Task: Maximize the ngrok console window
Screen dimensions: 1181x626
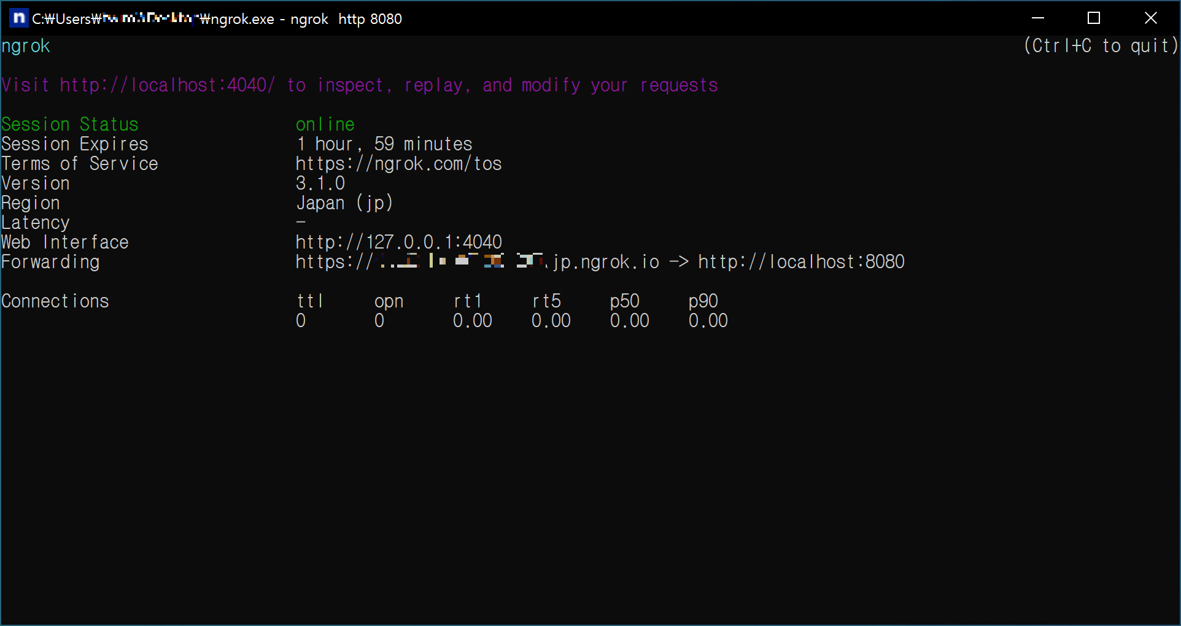Action: 1094,18
